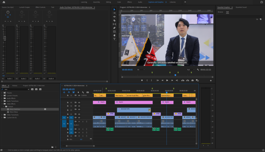Switch to the Color workspace
This screenshot has width=265, height=152.
tap(119, 2)
